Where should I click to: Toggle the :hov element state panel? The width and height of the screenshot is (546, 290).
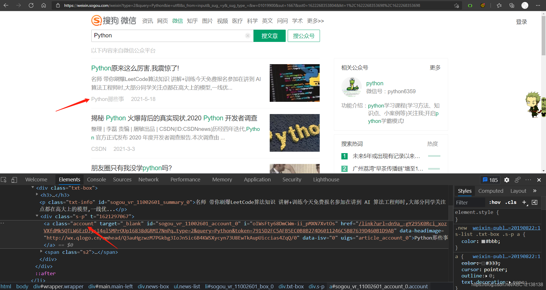coord(495,202)
